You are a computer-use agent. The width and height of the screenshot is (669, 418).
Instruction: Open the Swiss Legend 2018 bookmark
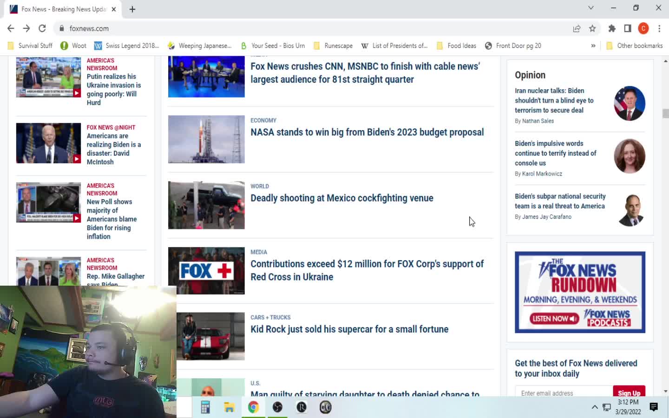click(x=126, y=46)
